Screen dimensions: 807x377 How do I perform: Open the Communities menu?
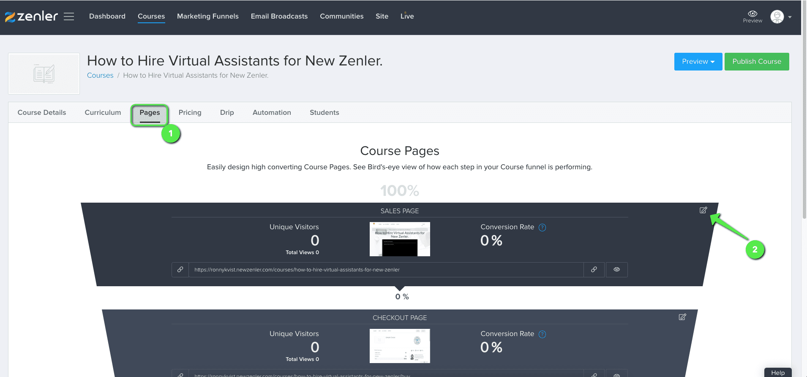tap(342, 16)
